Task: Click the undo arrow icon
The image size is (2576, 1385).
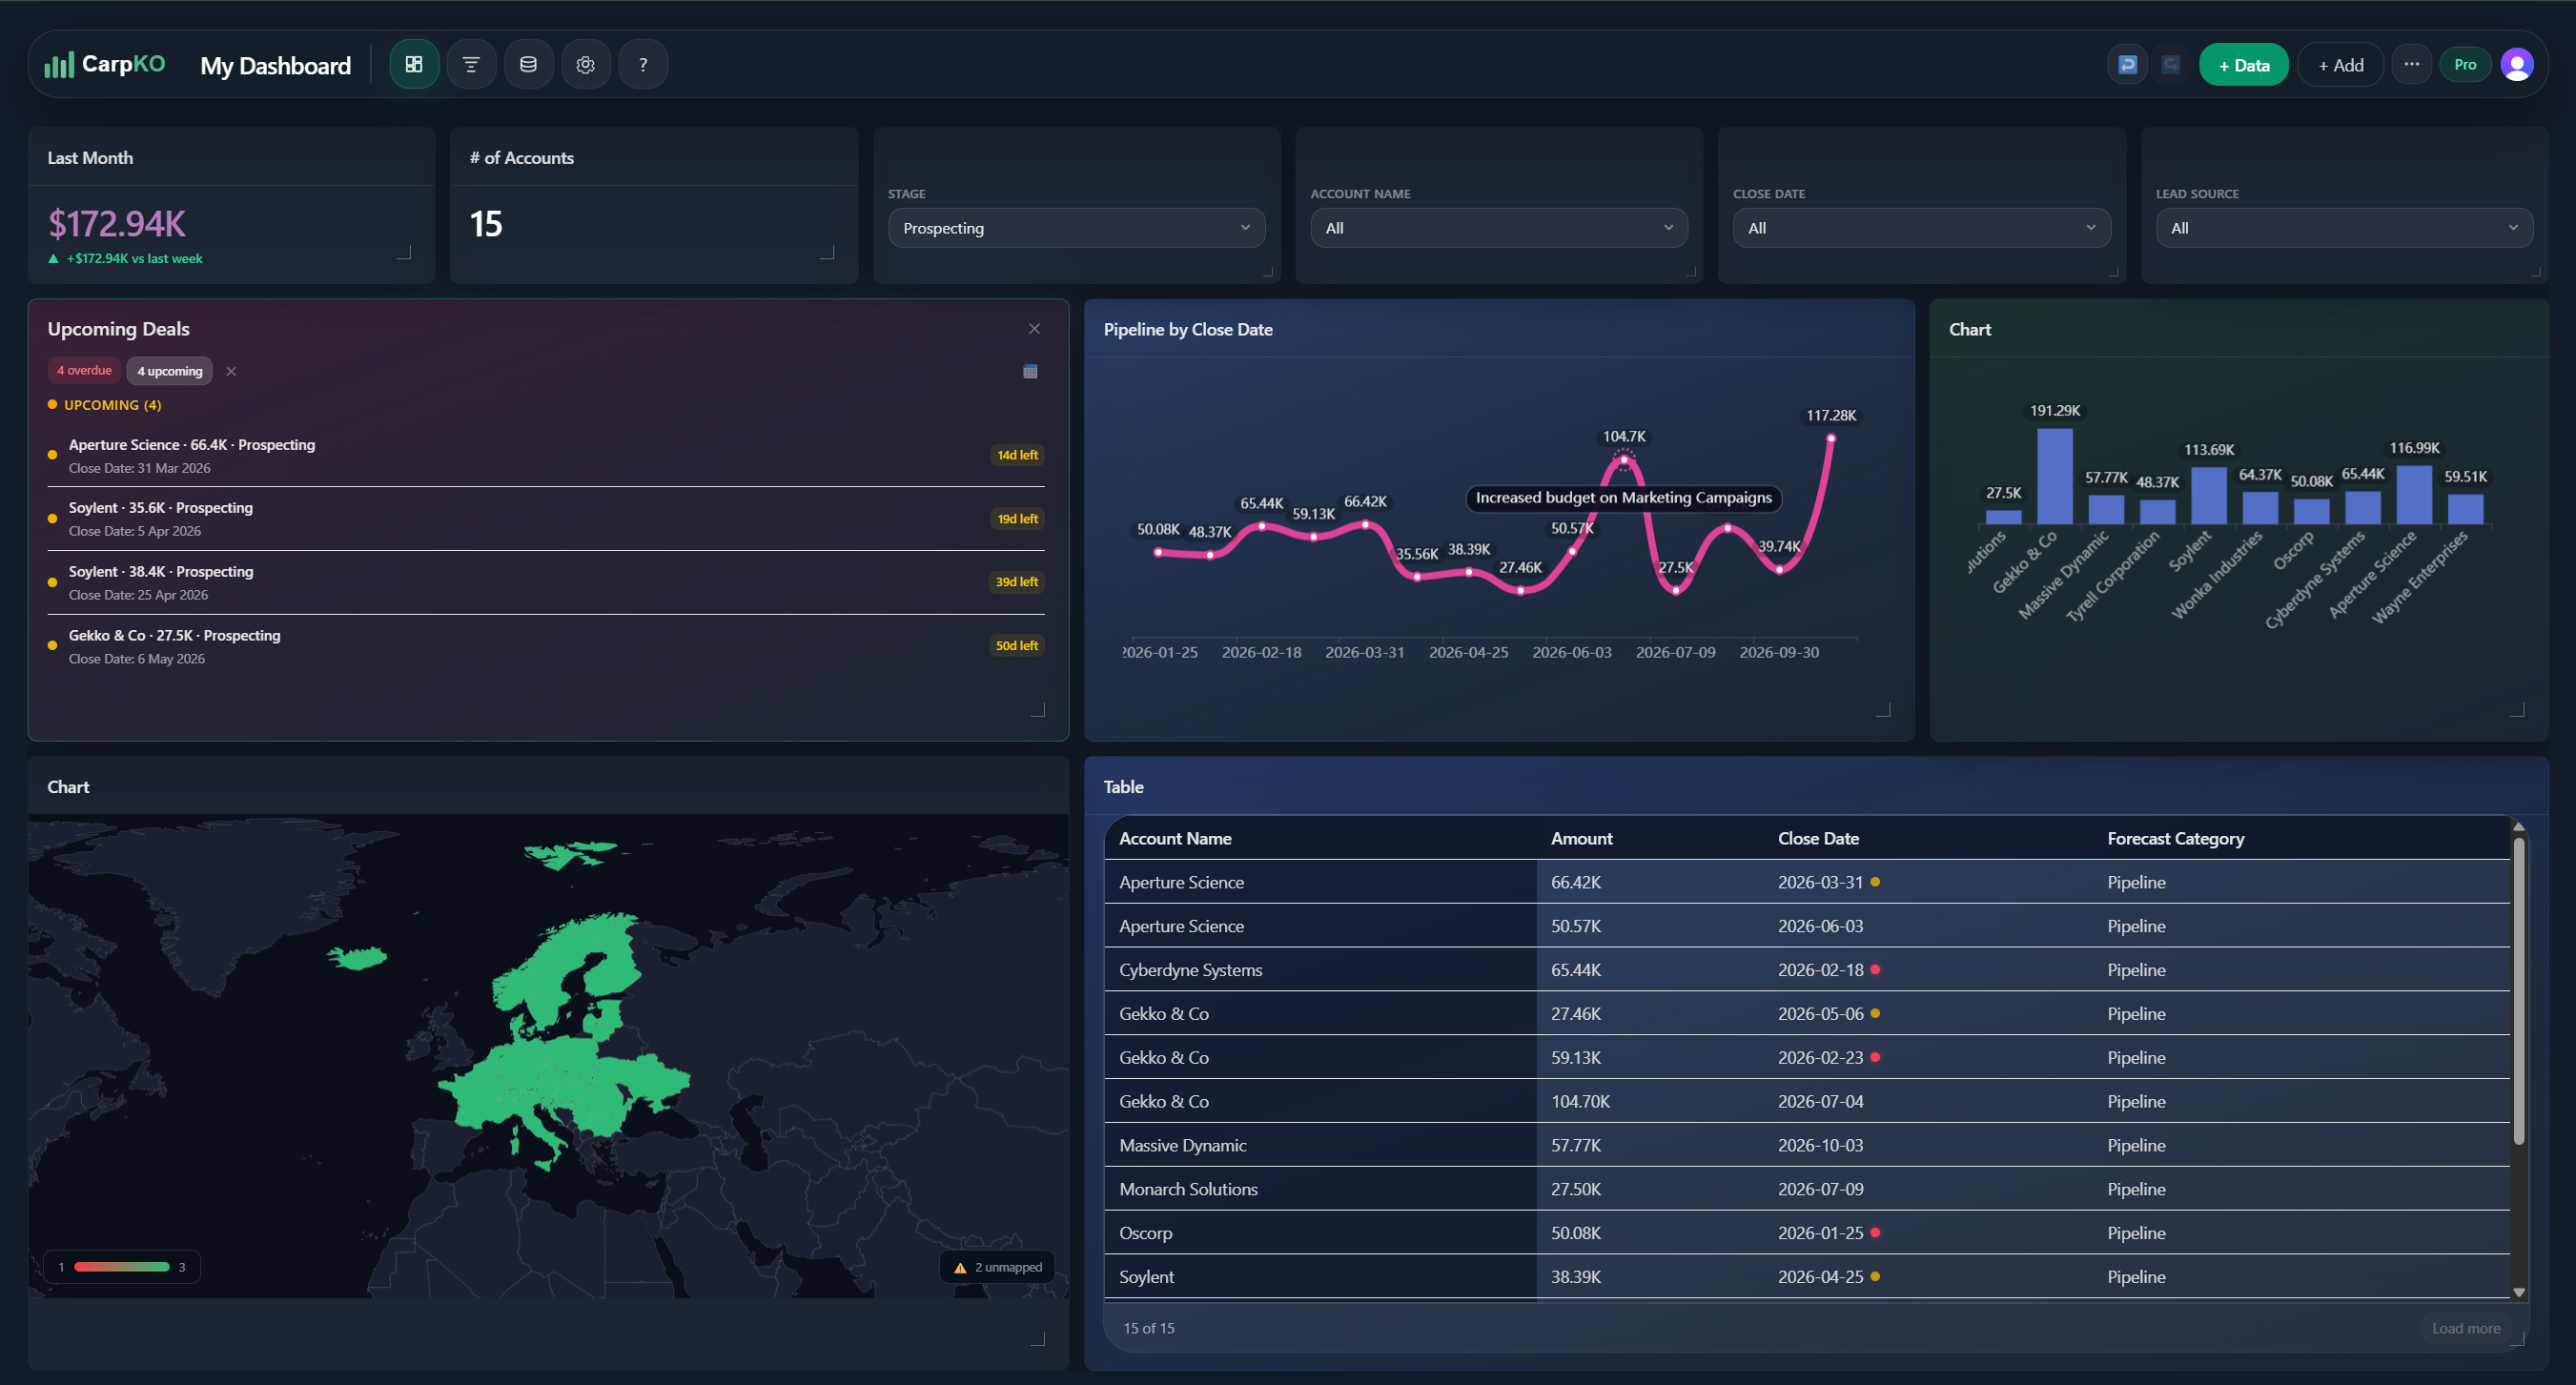Action: coord(2127,65)
